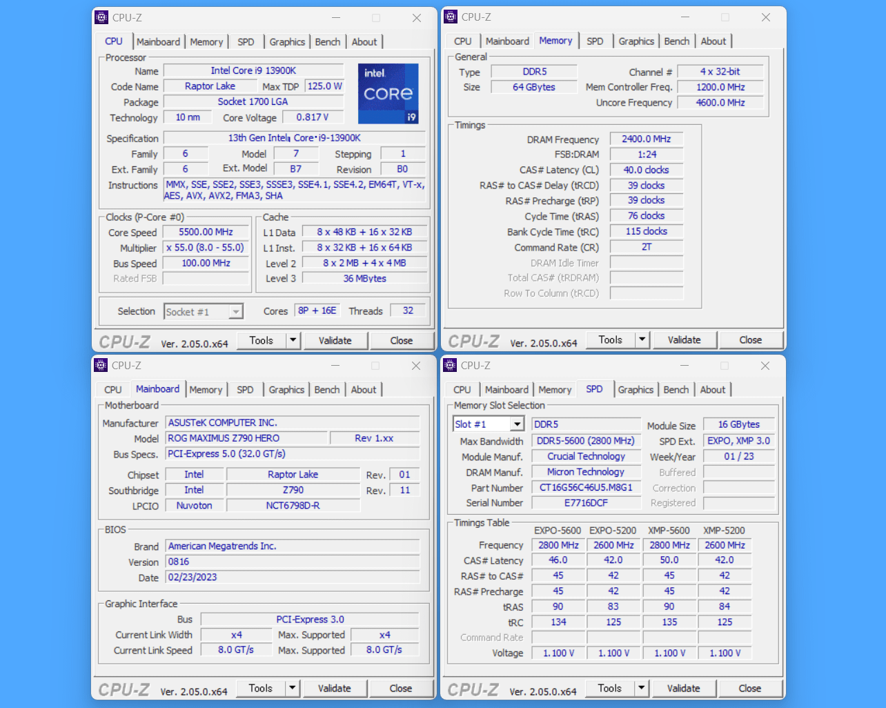The height and width of the screenshot is (708, 886).
Task: Click the CT16G56C46U5.M8G1 part number
Action: pos(586,487)
